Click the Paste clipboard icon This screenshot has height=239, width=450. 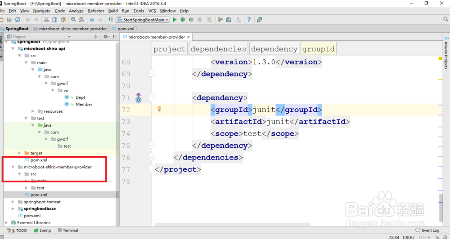(x=63, y=19)
